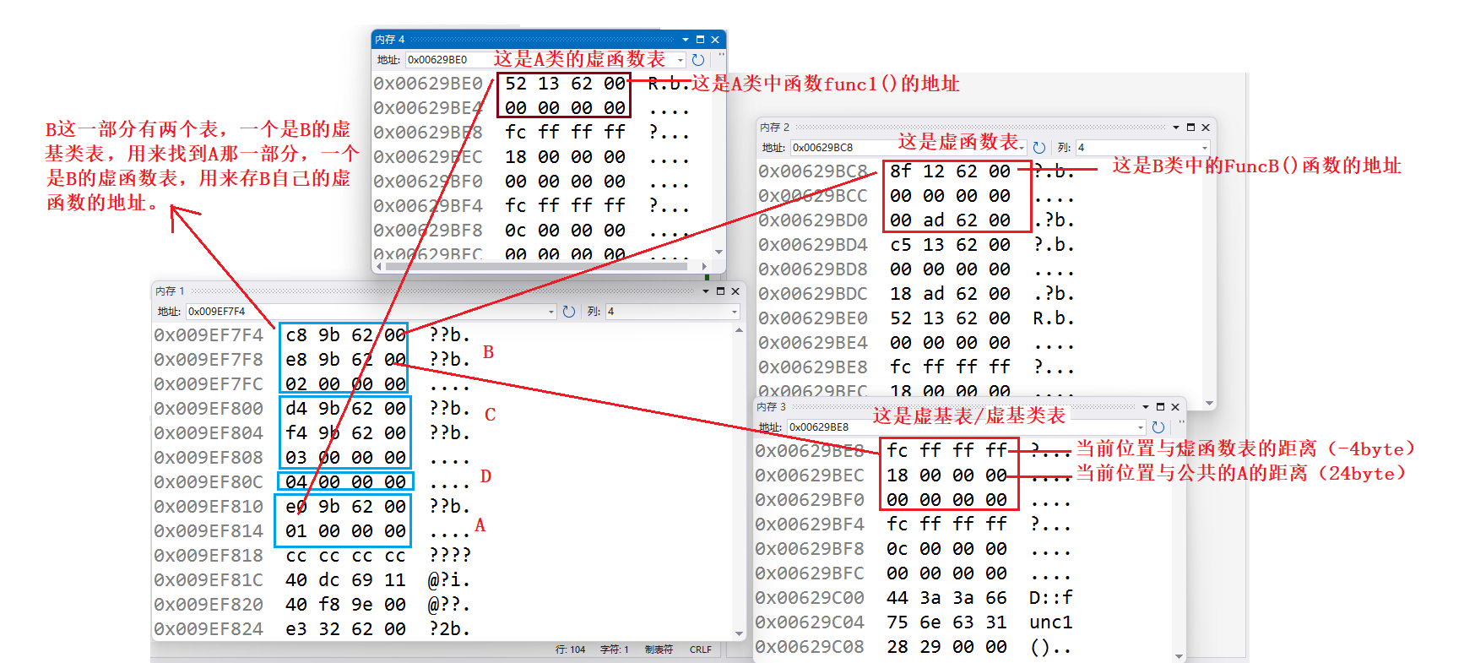Refresh the 内存 4 memory window
Image resolution: width=1475 pixels, height=663 pixels.
pyautogui.click(x=698, y=60)
